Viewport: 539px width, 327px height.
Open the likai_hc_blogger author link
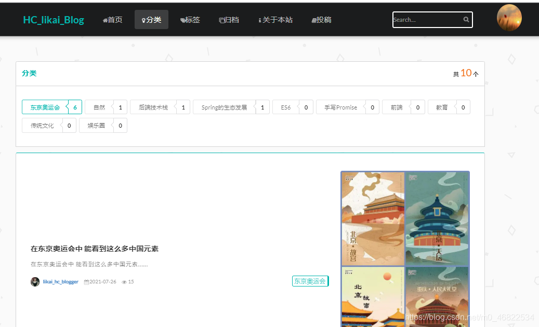click(60, 282)
